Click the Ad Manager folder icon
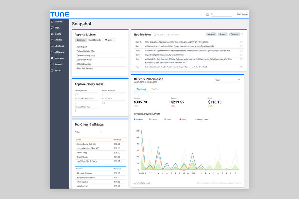 (52, 52)
